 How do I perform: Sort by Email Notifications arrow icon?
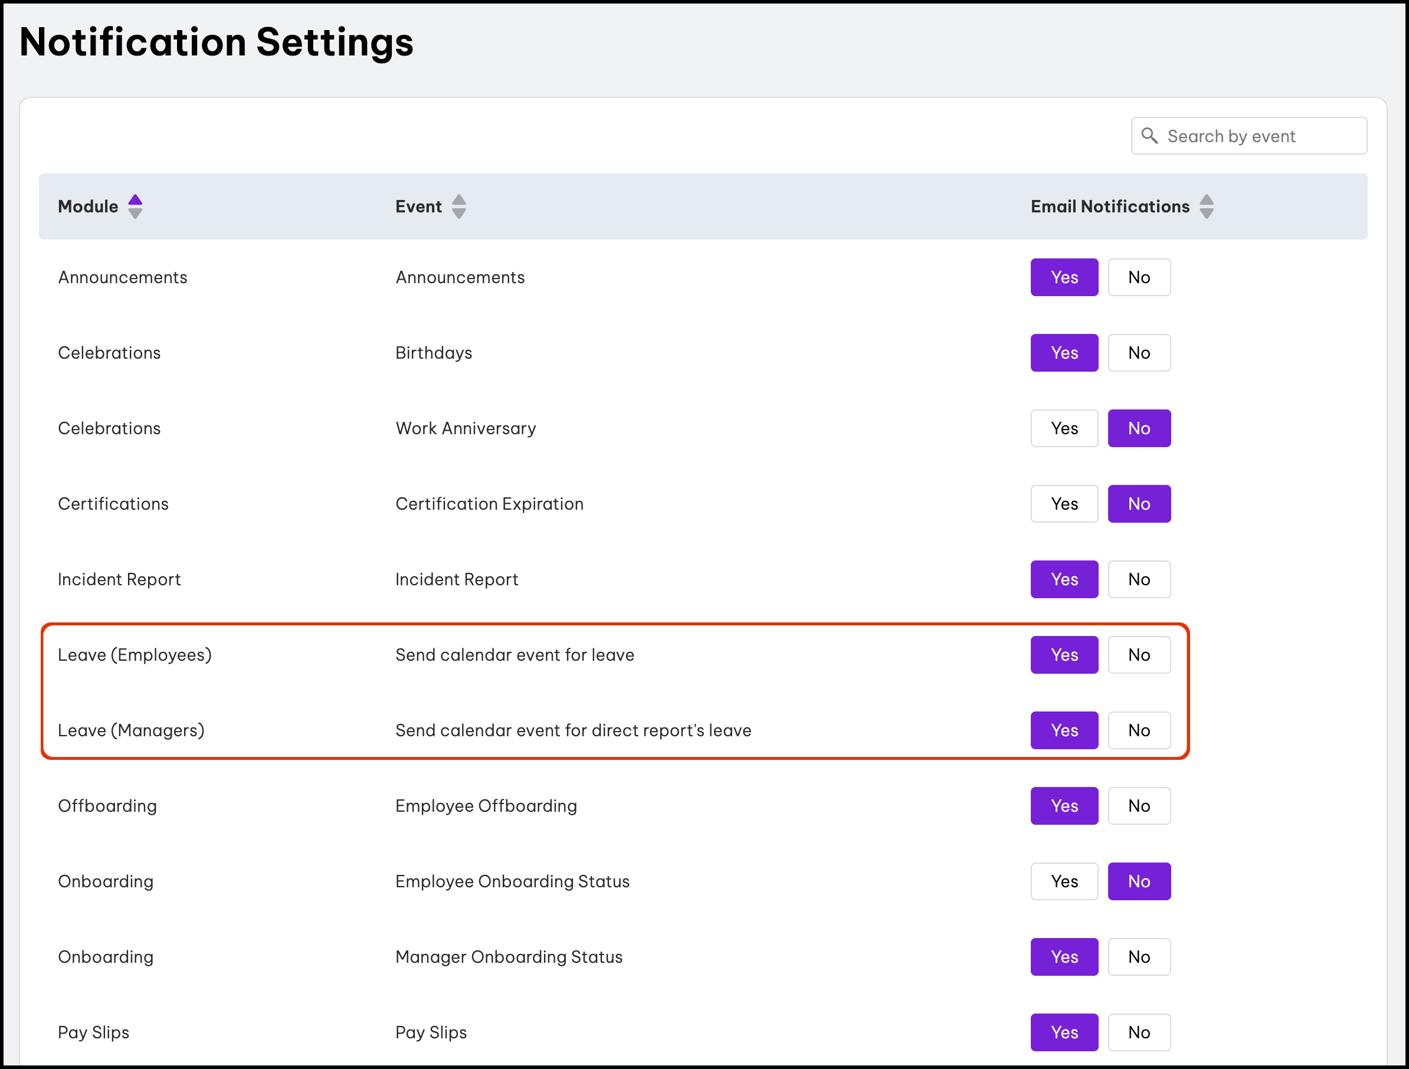[x=1207, y=206]
